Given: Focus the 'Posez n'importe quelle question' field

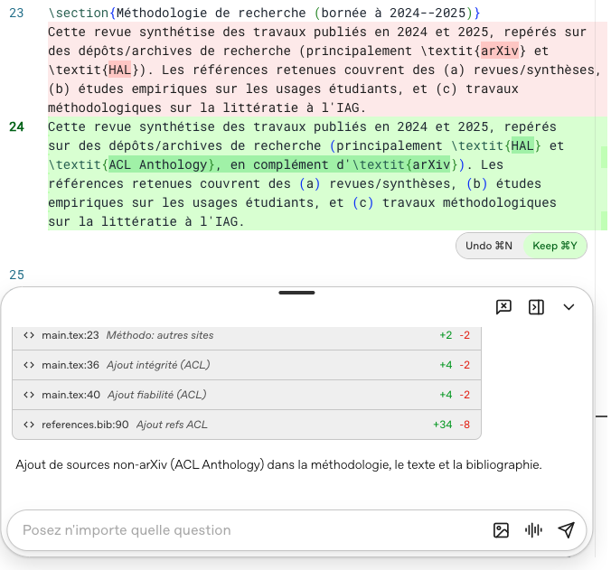Looking at the screenshot, I should point(244,530).
